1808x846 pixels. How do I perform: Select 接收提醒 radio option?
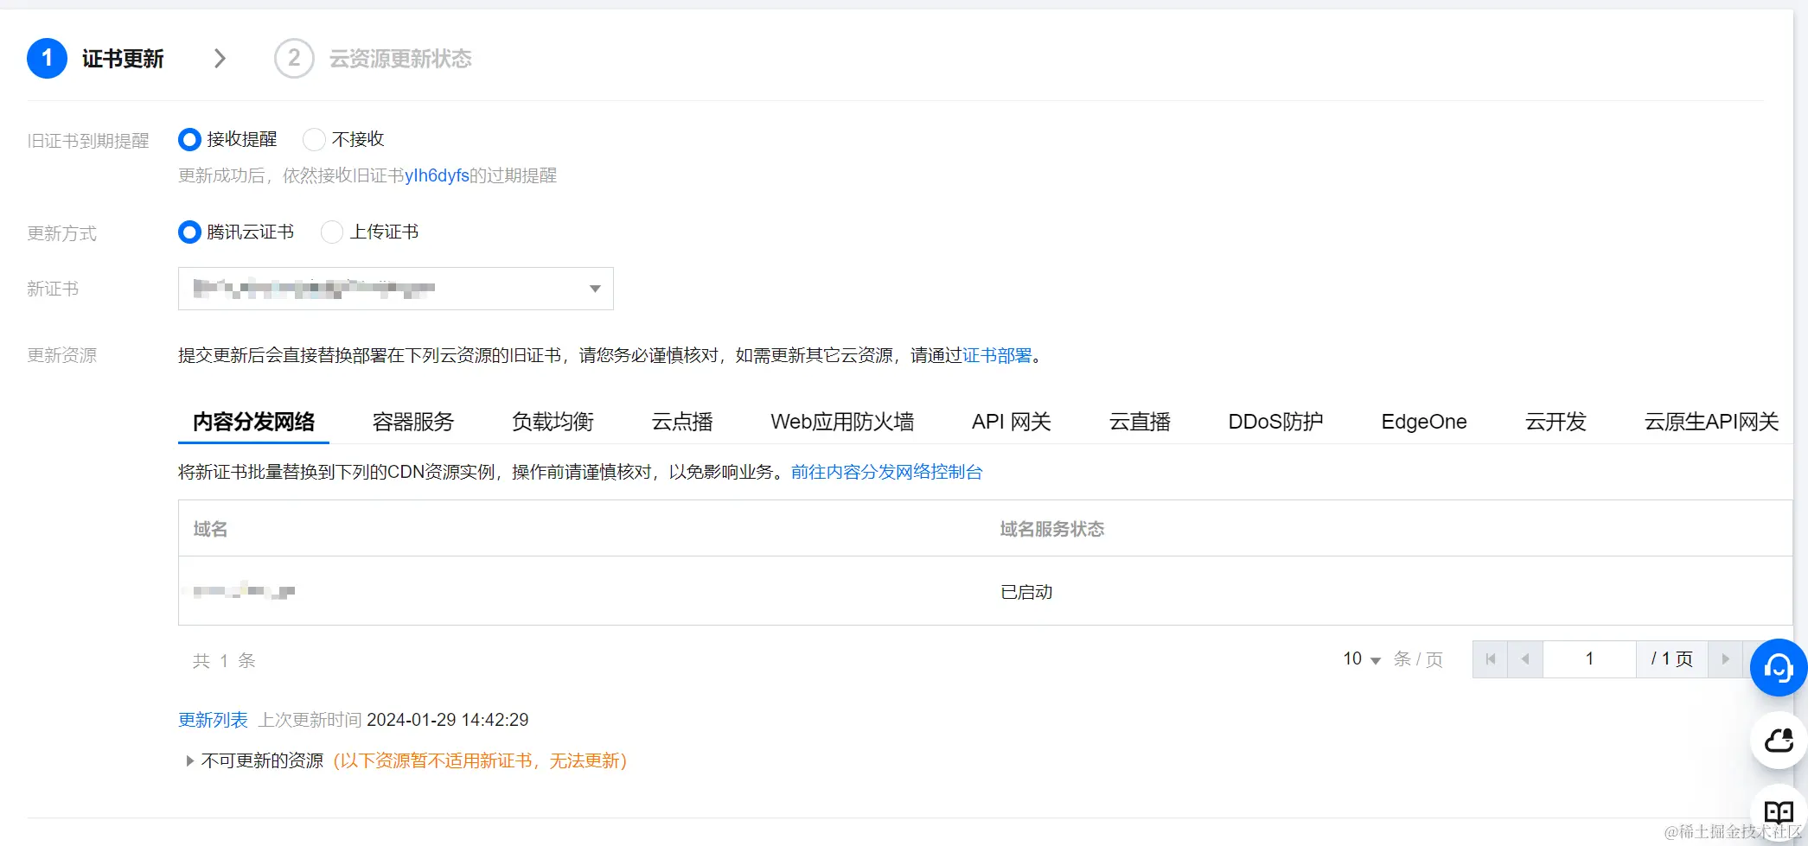click(189, 139)
